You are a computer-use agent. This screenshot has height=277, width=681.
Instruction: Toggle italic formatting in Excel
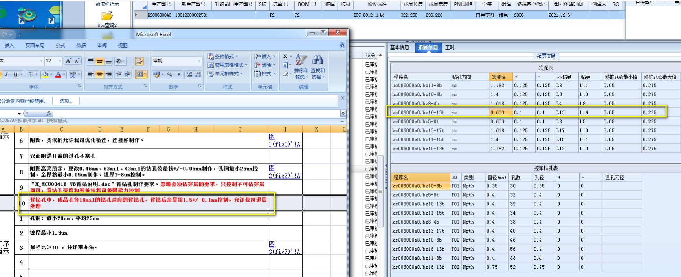pyautogui.click(x=6, y=74)
